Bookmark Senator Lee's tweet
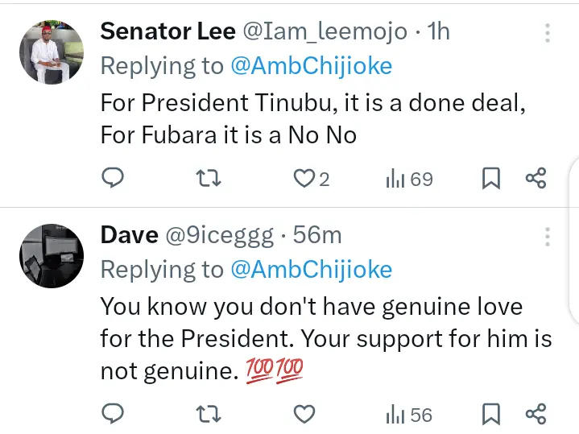This screenshot has width=579, height=434. pyautogui.click(x=490, y=178)
